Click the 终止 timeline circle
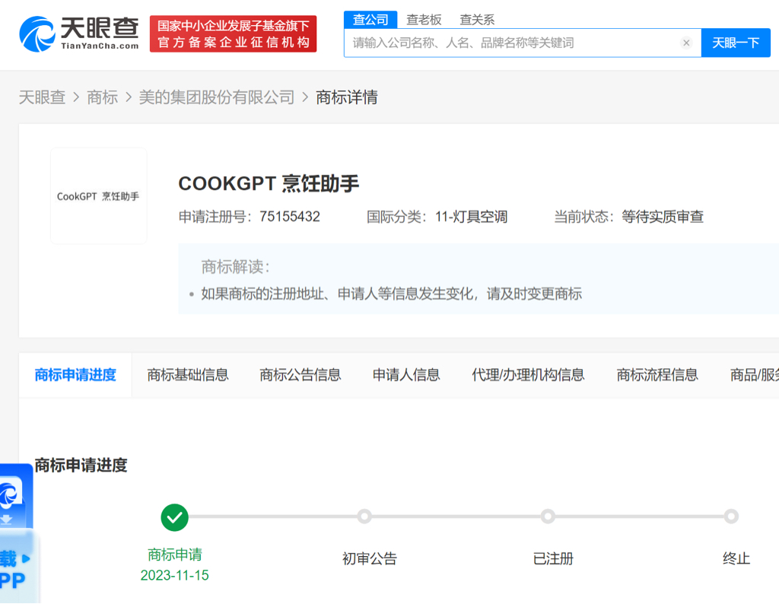Viewport: 779px width, 604px height. tap(731, 517)
